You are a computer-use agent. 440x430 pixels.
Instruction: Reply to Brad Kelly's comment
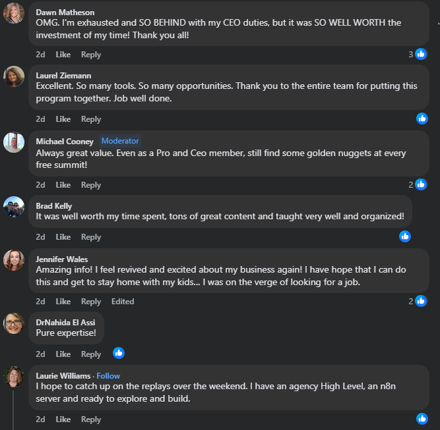91,237
